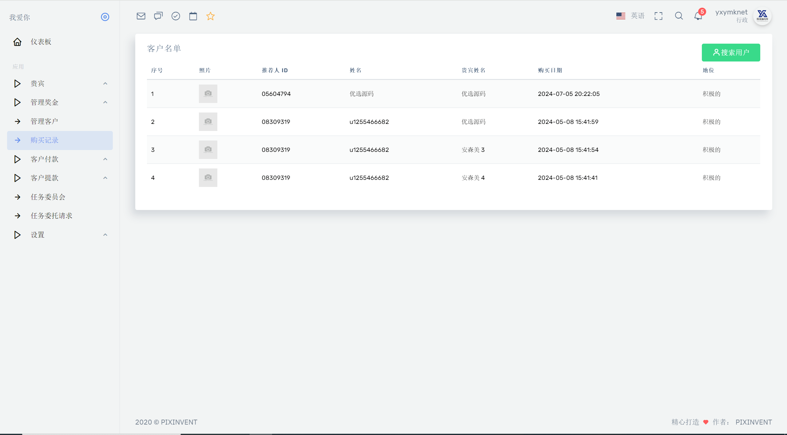Viewport: 787px width, 435px height.
Task: Click the US flag icon
Action: 621,16
